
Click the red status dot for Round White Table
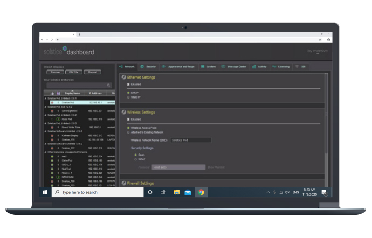click(52, 127)
